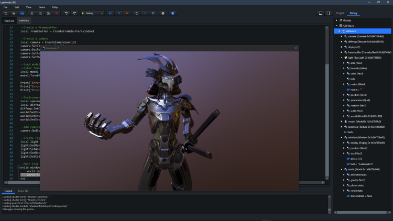The image size is (393, 221).
Task: Toggle the side panel layout button
Action: point(329,13)
